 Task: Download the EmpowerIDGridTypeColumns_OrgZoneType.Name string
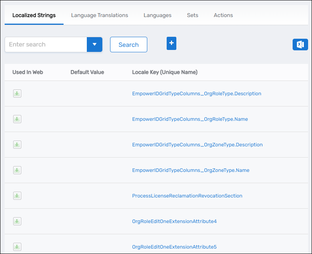click(x=17, y=170)
